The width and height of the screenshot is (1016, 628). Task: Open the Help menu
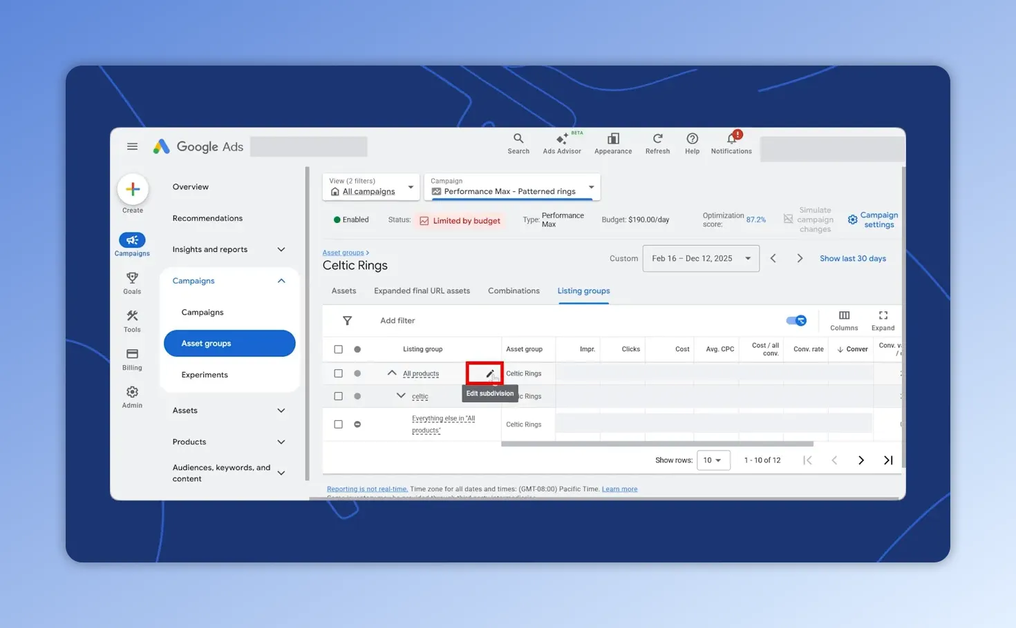coord(692,144)
